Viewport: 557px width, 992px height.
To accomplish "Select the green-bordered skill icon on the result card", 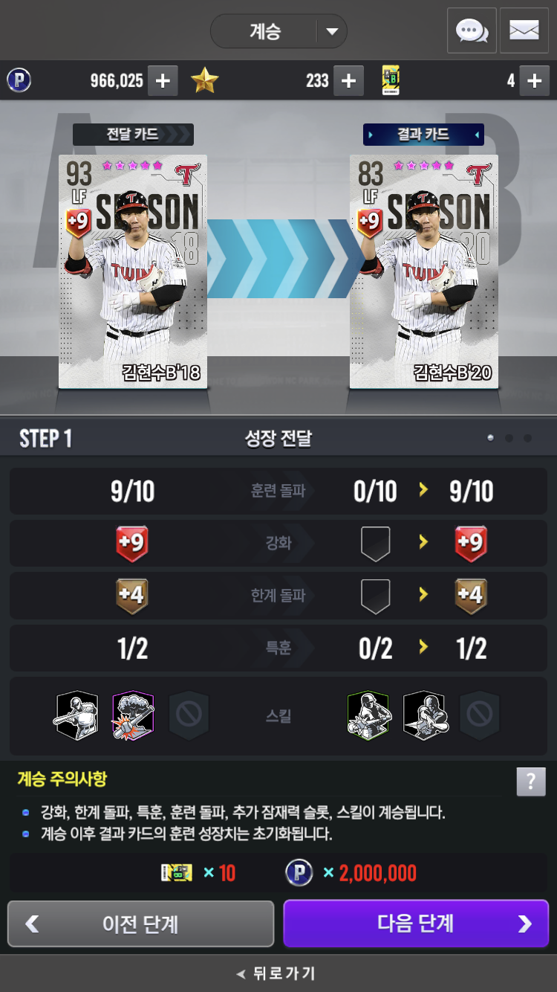I will tap(368, 715).
